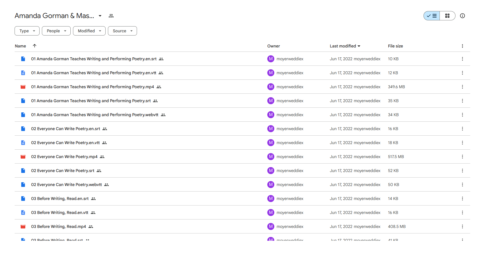
Task: Click the video icon of 03 Before Writing, Read.mp4
Action: [x=23, y=226]
